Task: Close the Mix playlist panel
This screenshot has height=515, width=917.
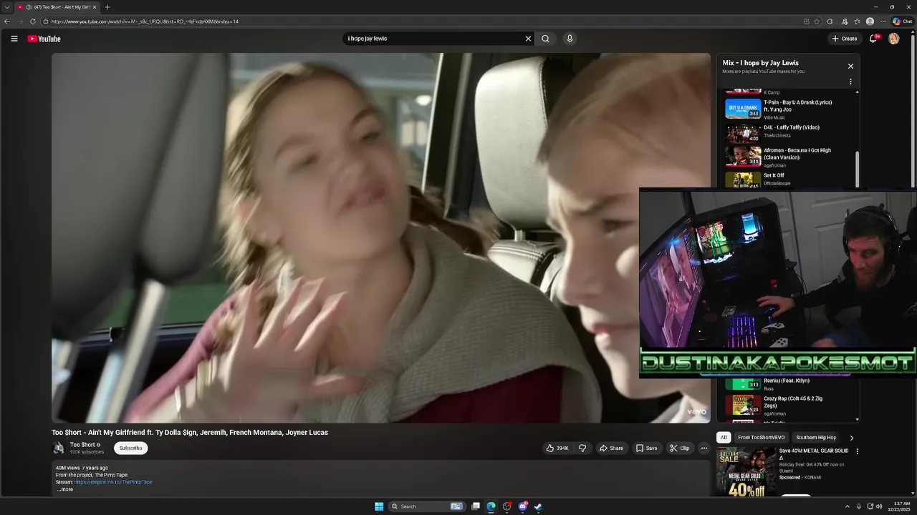Action: tap(850, 66)
